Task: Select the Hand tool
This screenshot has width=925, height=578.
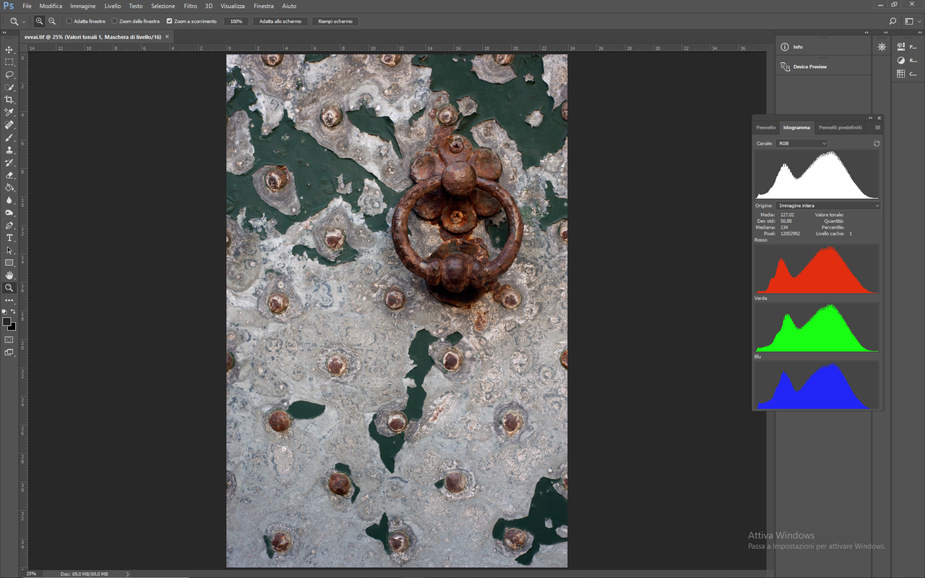Action: [x=9, y=276]
